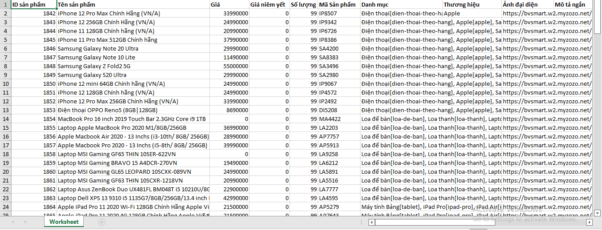The width and height of the screenshot is (602, 230).
Task: Select row header number 13
Action: (5, 110)
